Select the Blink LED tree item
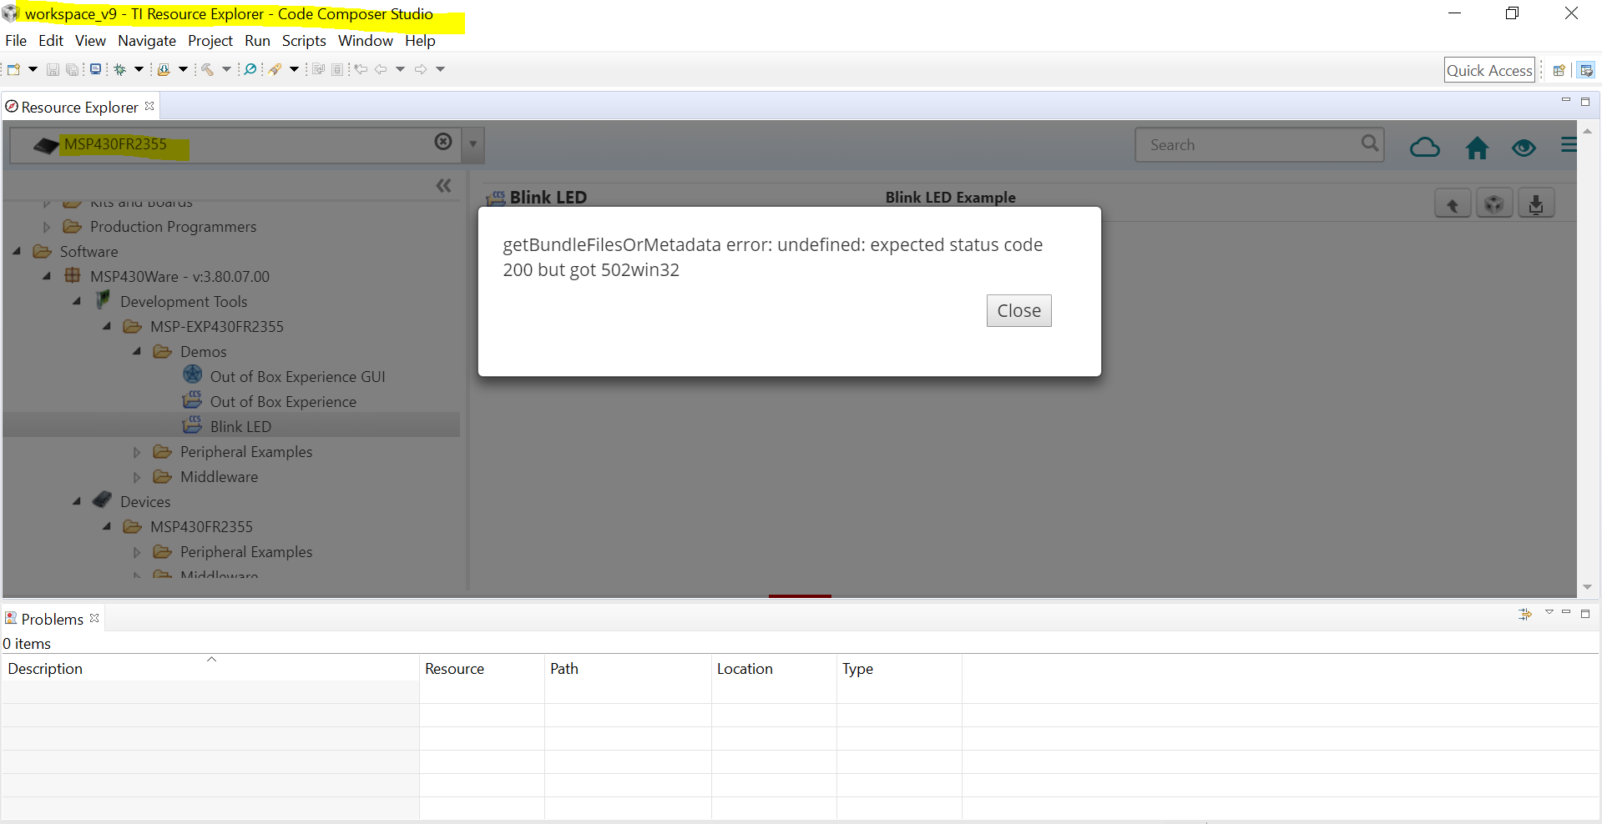Viewport: 1602px width, 824px height. pyautogui.click(x=231, y=426)
